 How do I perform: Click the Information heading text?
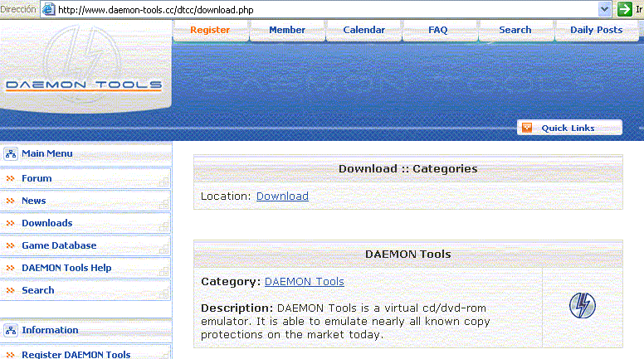(50, 330)
